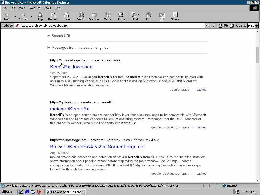
Task: Go to the Home page
Action: coord(66,17)
